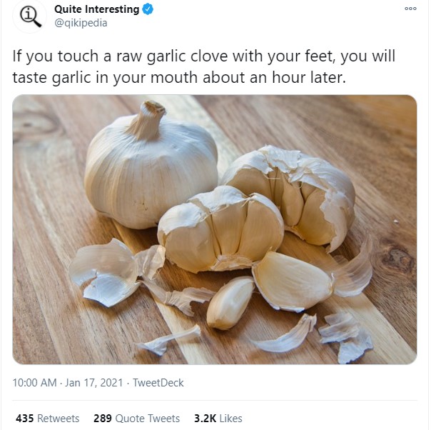Screen dimensions: 431x430
Task: Click the split-open garlic bulb in photo
Action: (x=221, y=229)
